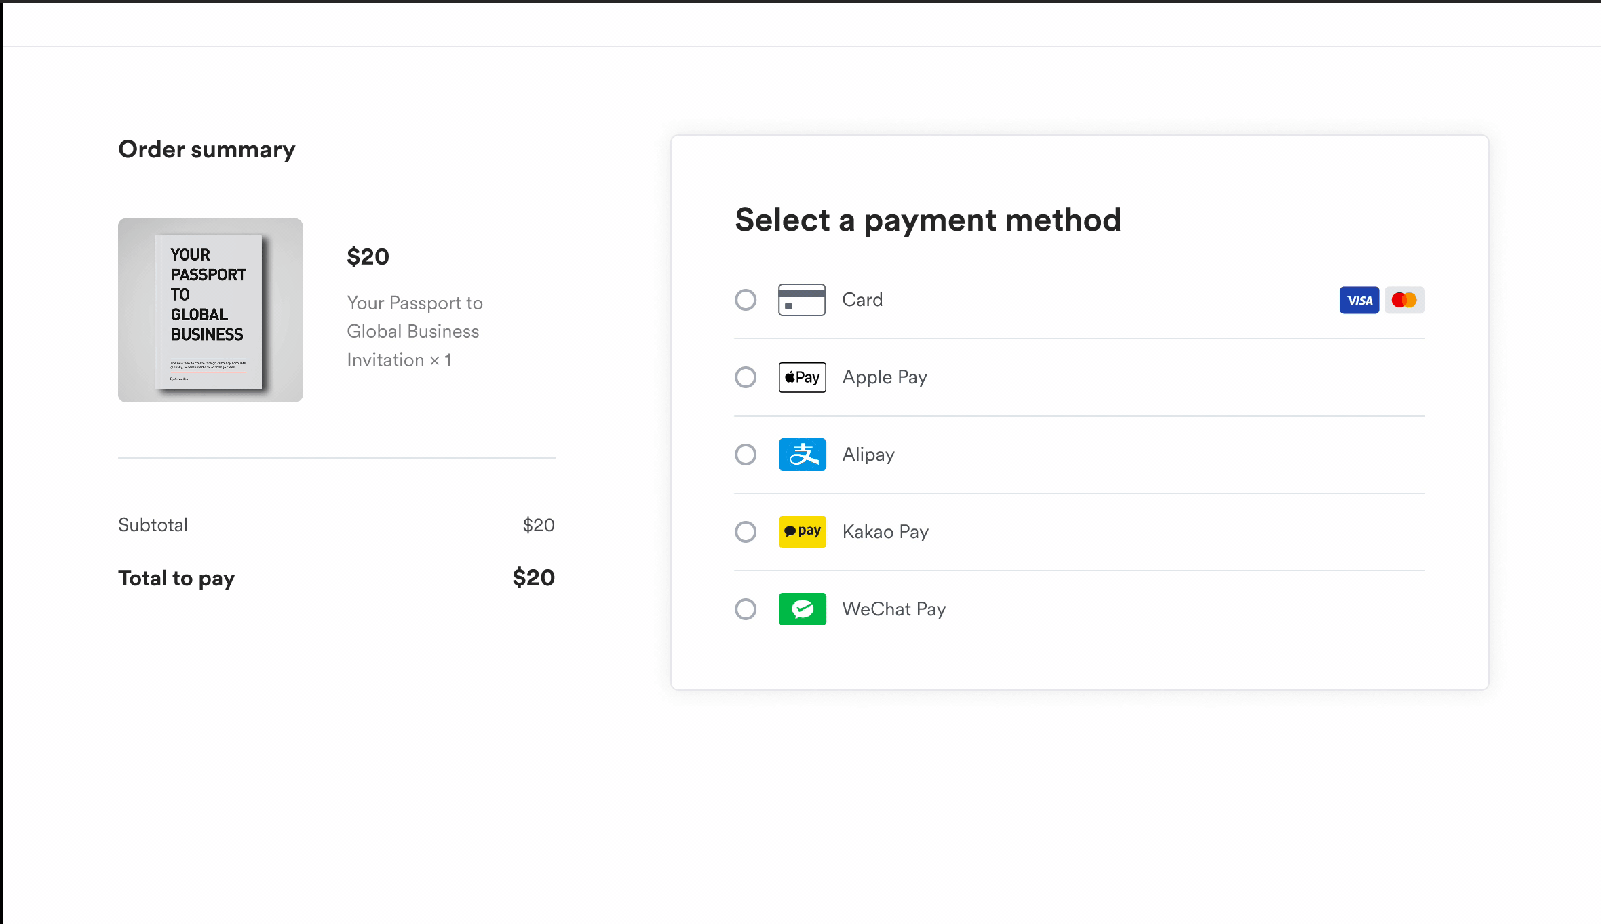
Task: Click the Total to pay label
Action: click(x=176, y=577)
